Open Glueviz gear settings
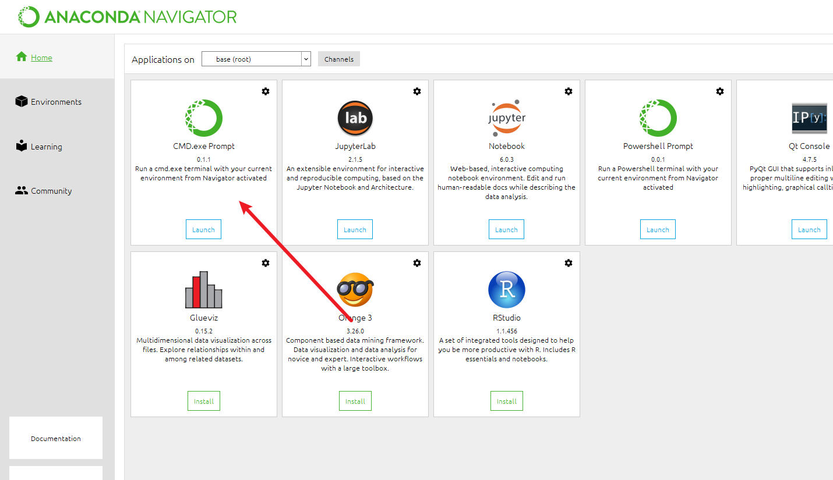 (x=266, y=263)
